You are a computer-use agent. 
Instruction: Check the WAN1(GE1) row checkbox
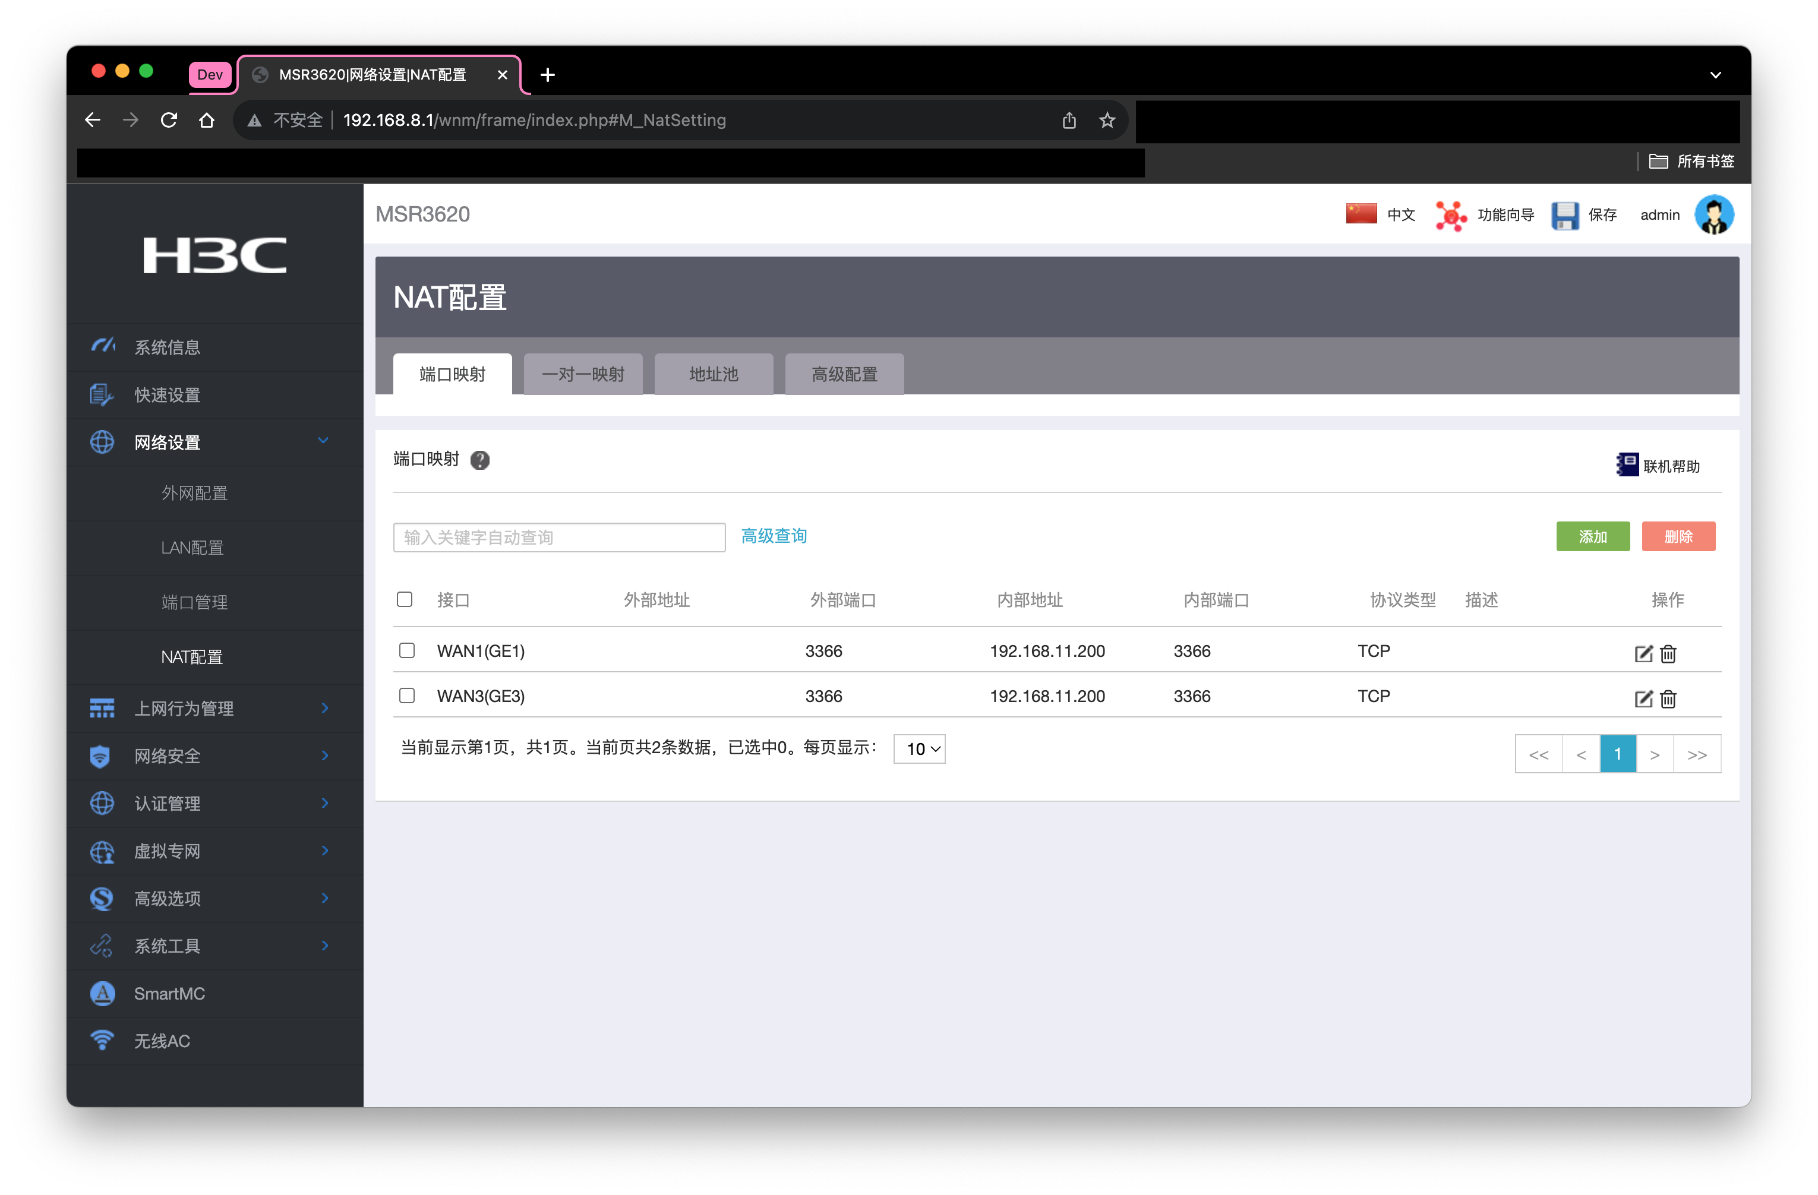click(407, 650)
